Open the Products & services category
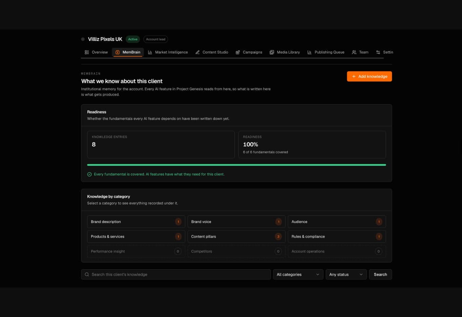The height and width of the screenshot is (317, 462). click(x=136, y=237)
